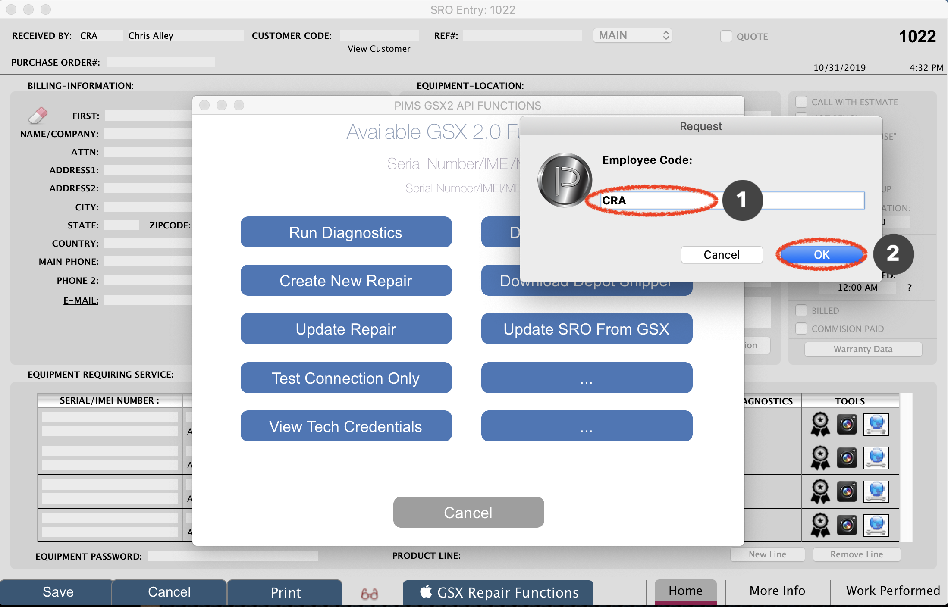Check the COMMISION PAID checkbox
This screenshot has width=948, height=607.
(x=801, y=329)
